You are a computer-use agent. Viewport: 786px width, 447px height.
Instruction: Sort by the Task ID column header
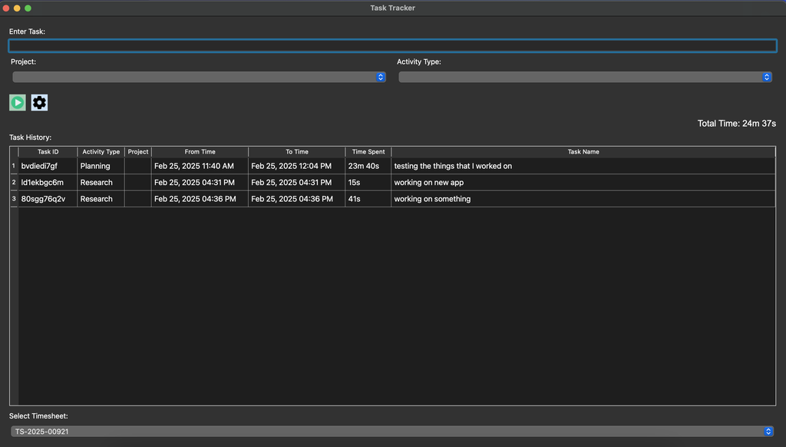coord(48,152)
